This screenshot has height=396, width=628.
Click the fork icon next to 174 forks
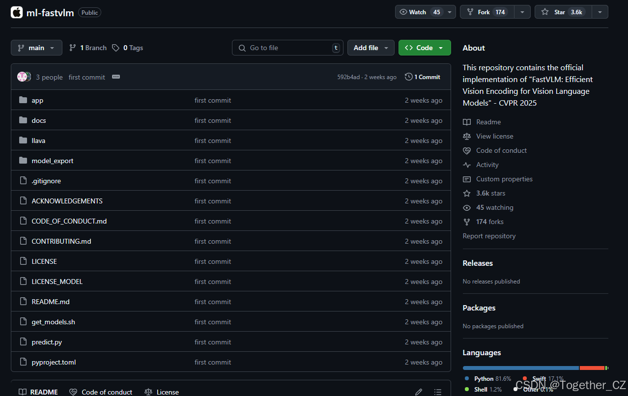click(x=467, y=222)
